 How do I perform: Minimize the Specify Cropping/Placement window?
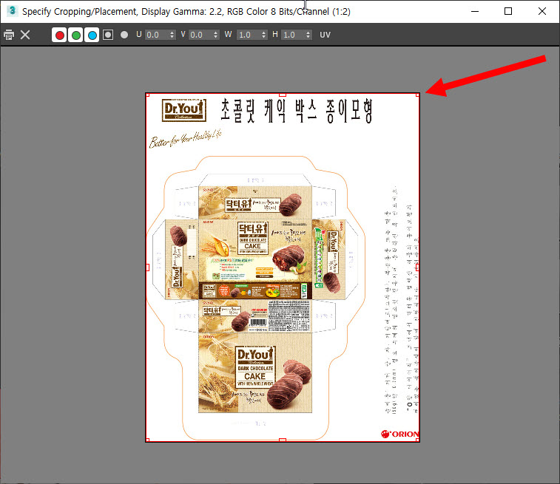pyautogui.click(x=475, y=11)
